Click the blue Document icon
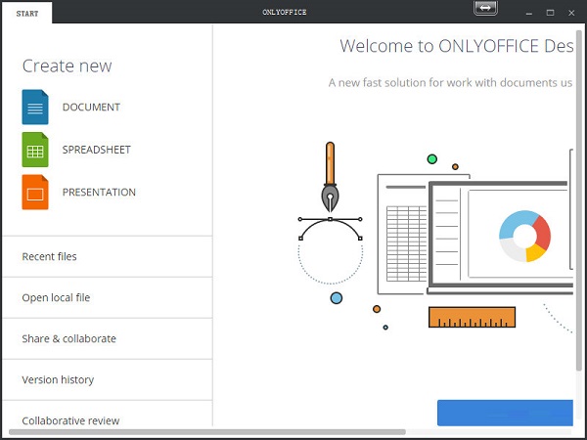This screenshot has width=587, height=440. (x=35, y=107)
